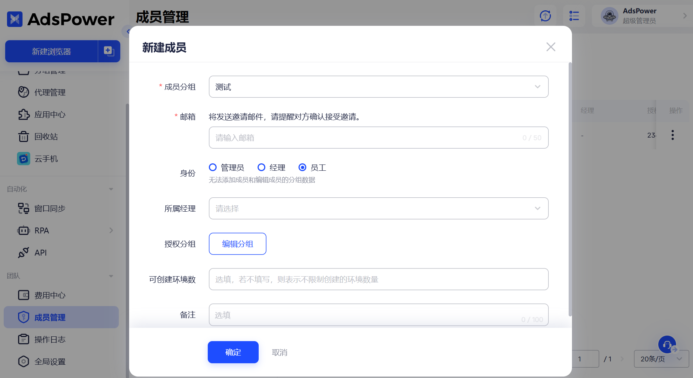Click the 确定 confirm button
The height and width of the screenshot is (378, 693).
[x=233, y=352]
